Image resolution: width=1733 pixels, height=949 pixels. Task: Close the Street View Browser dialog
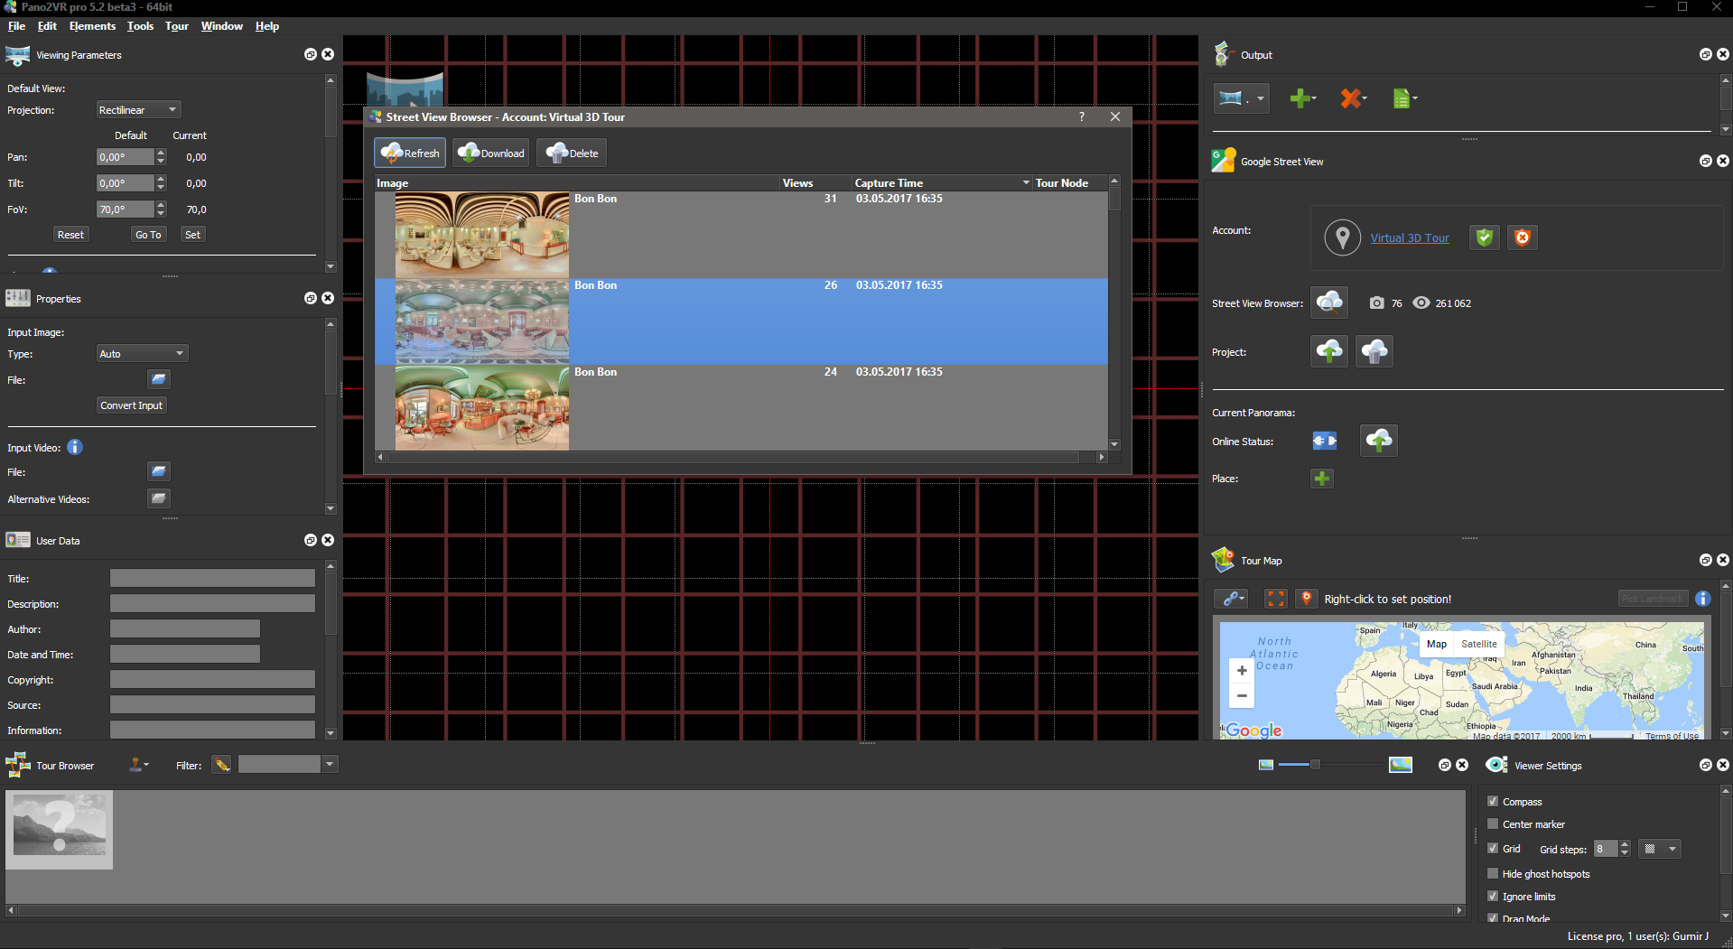(1115, 116)
